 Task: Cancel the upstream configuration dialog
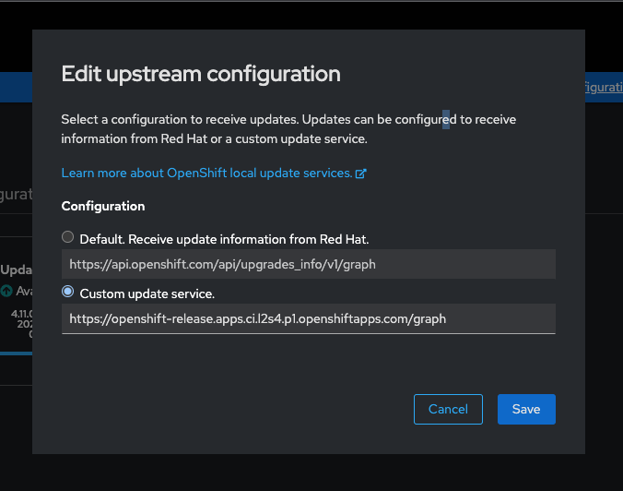pyautogui.click(x=448, y=409)
